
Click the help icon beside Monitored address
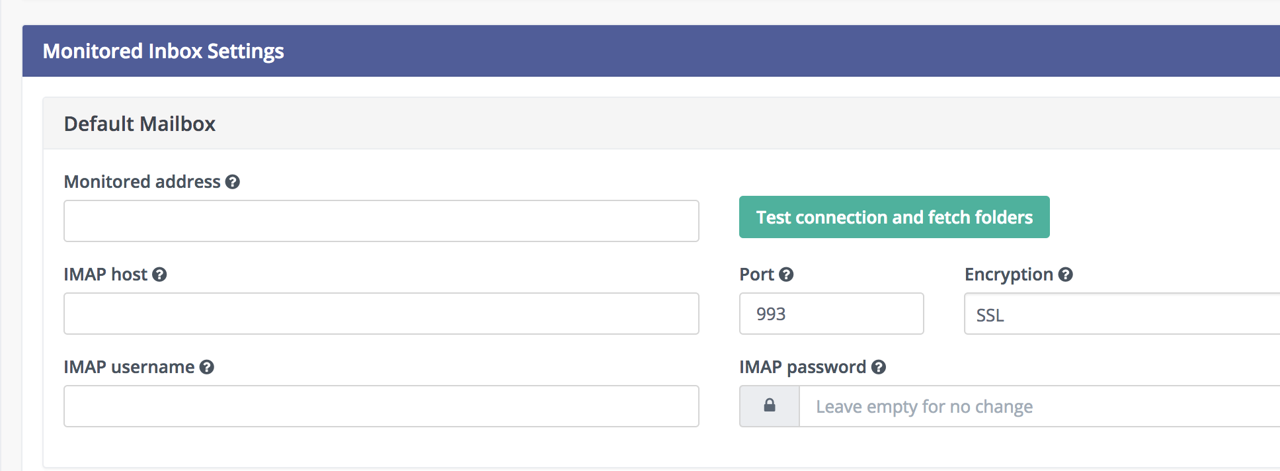tap(232, 182)
